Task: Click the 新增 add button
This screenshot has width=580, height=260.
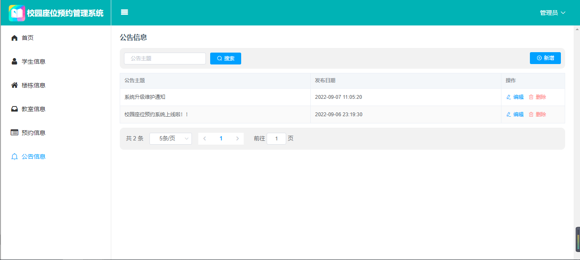Action: pyautogui.click(x=545, y=58)
